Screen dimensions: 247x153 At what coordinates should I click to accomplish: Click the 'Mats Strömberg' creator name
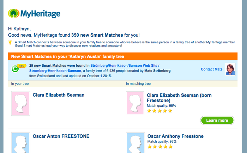(x=157, y=71)
